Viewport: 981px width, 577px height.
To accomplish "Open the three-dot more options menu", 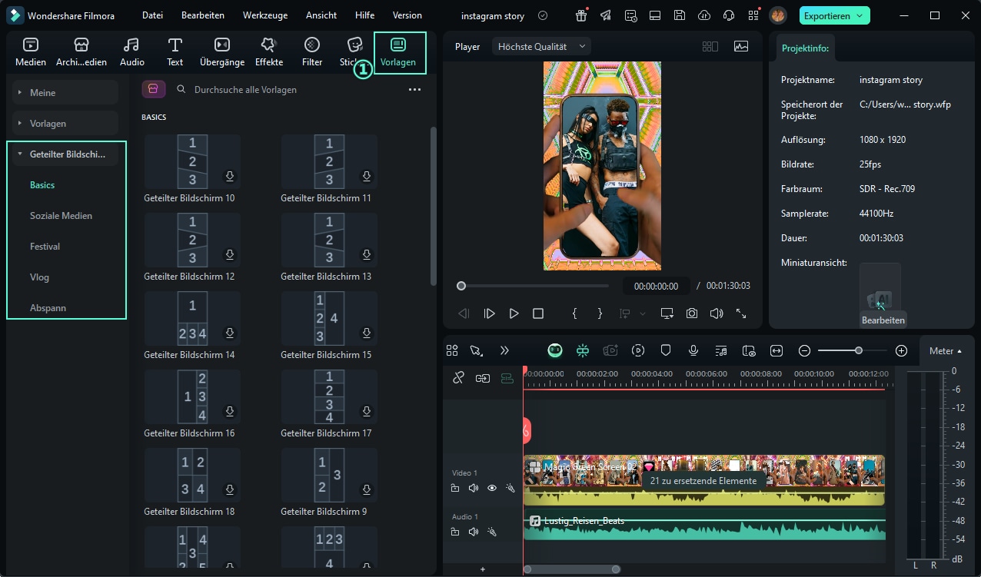I will pos(414,90).
